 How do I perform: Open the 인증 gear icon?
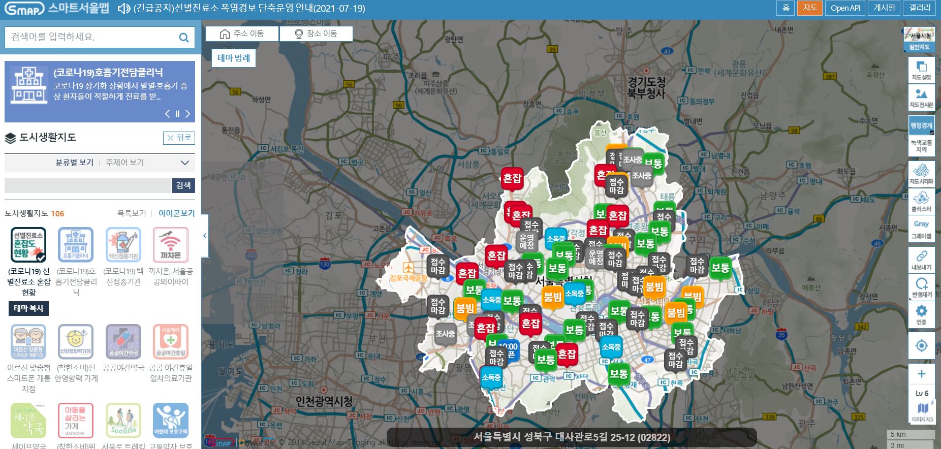coord(921,315)
